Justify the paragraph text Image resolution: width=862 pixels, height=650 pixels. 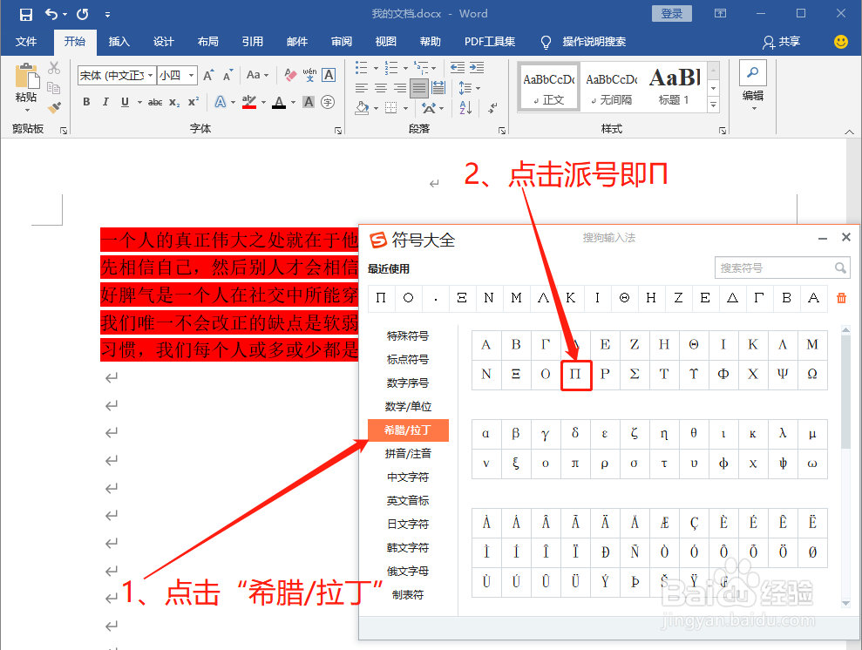click(x=419, y=88)
